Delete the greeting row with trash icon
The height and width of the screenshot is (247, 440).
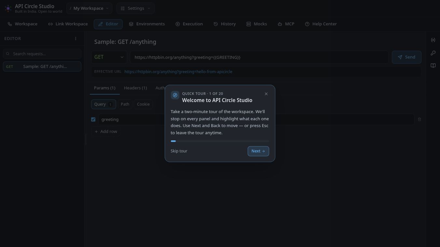pyautogui.click(x=419, y=120)
